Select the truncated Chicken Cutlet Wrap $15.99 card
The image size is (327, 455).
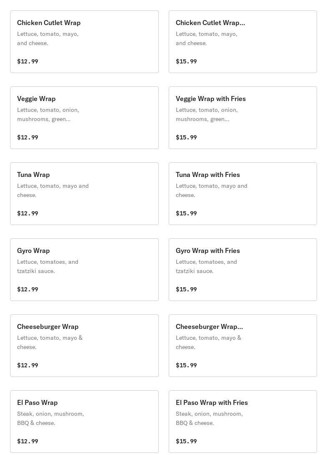coord(242,42)
